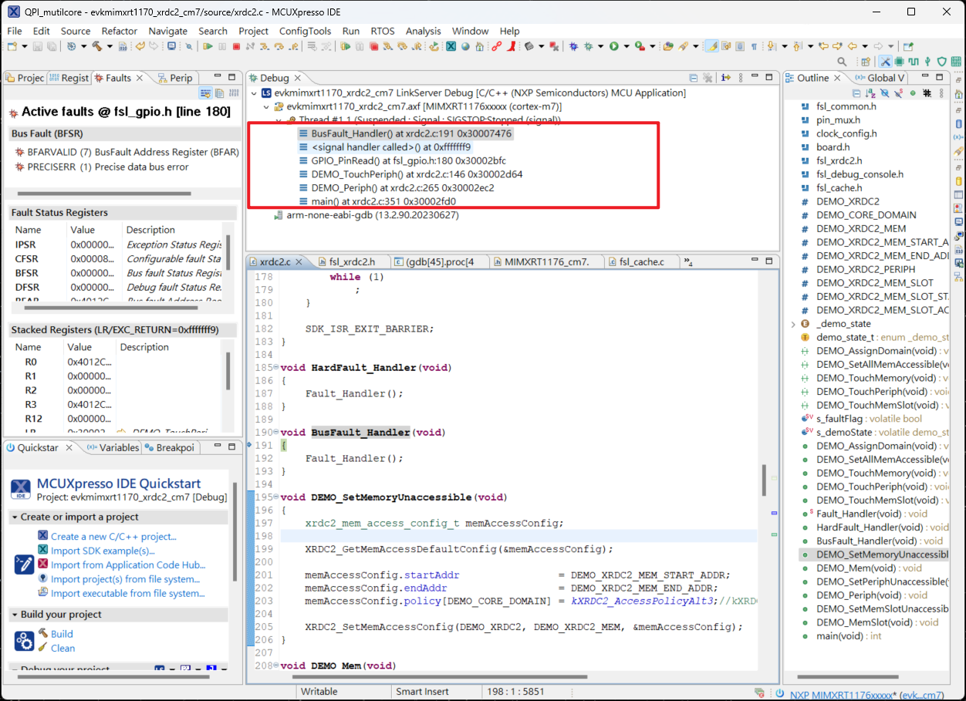Click the hammer Build toolbar icon

(x=97, y=46)
